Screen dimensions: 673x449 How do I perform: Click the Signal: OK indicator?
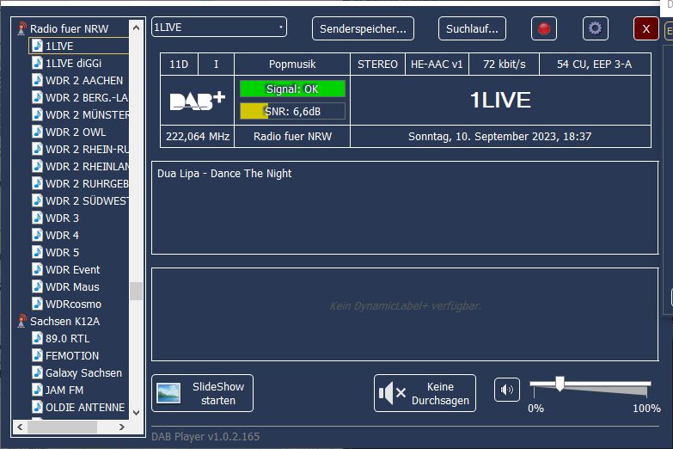[x=292, y=89]
